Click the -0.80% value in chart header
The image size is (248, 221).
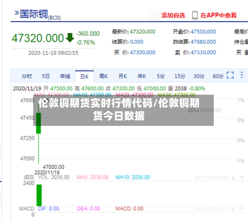point(197,89)
